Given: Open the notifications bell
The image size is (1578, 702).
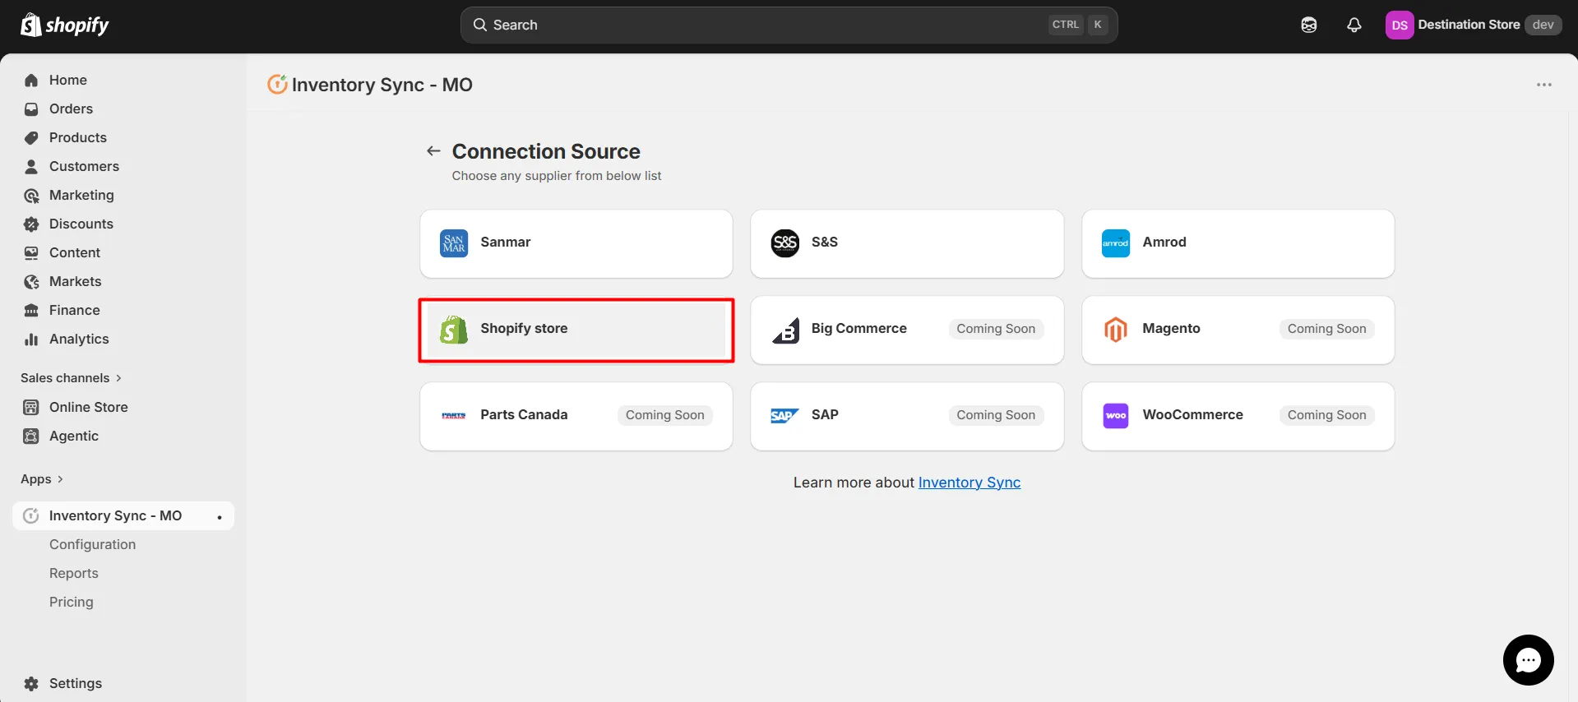Looking at the screenshot, I should click(x=1354, y=25).
